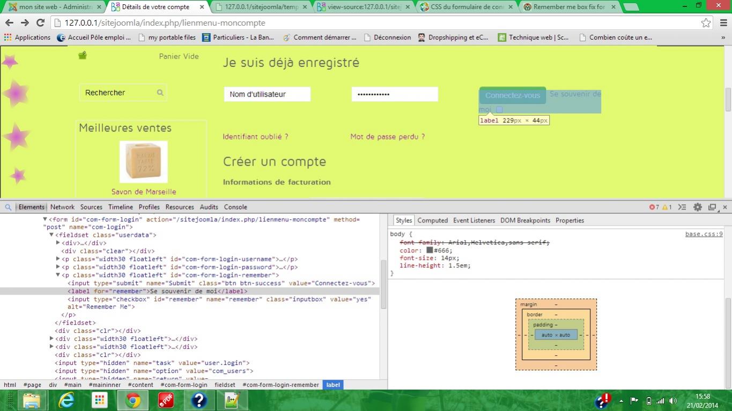Collapse the com-form-login-remember paragraph node
Screen dimensions: 732x411
(x=58, y=275)
